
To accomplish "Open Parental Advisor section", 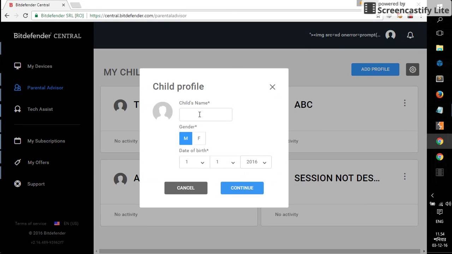I will 45,88.
